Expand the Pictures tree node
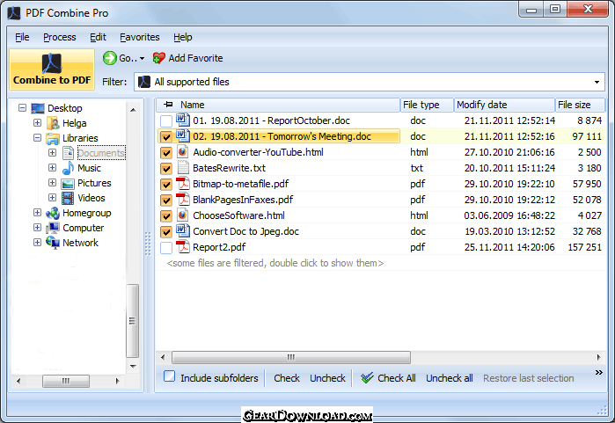615x423 pixels. [52, 183]
